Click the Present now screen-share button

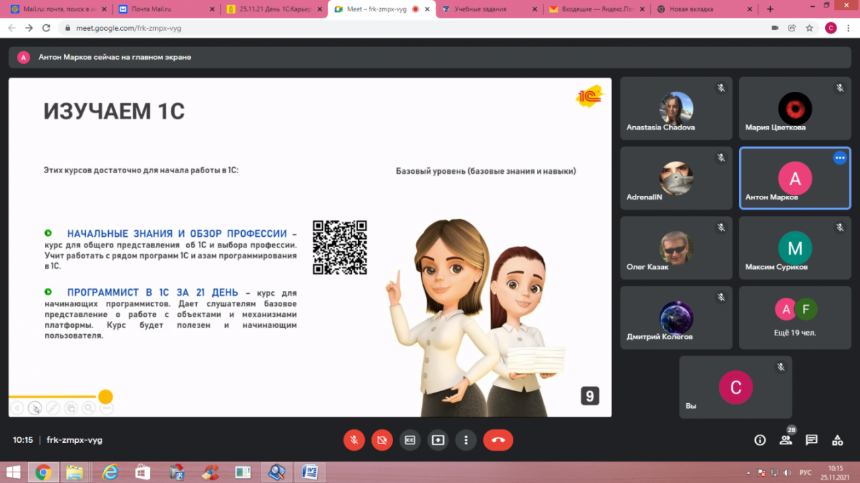tap(438, 440)
